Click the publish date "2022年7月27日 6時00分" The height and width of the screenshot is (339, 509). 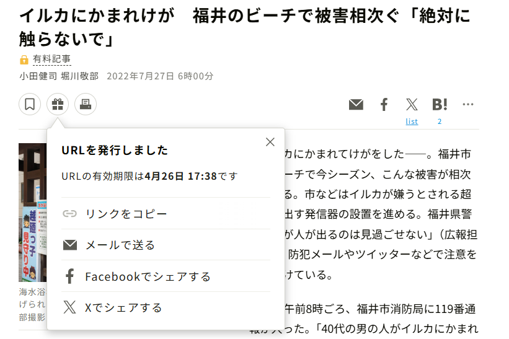click(x=160, y=76)
